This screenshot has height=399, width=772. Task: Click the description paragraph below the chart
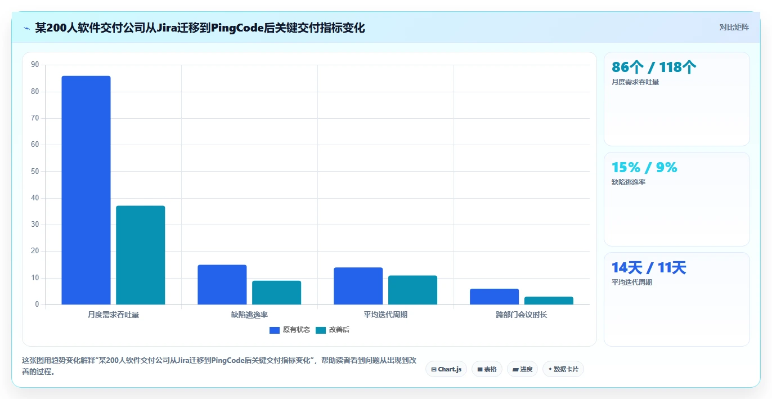pyautogui.click(x=219, y=366)
